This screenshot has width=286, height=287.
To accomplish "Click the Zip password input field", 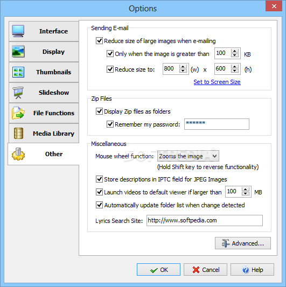I will [x=217, y=124].
